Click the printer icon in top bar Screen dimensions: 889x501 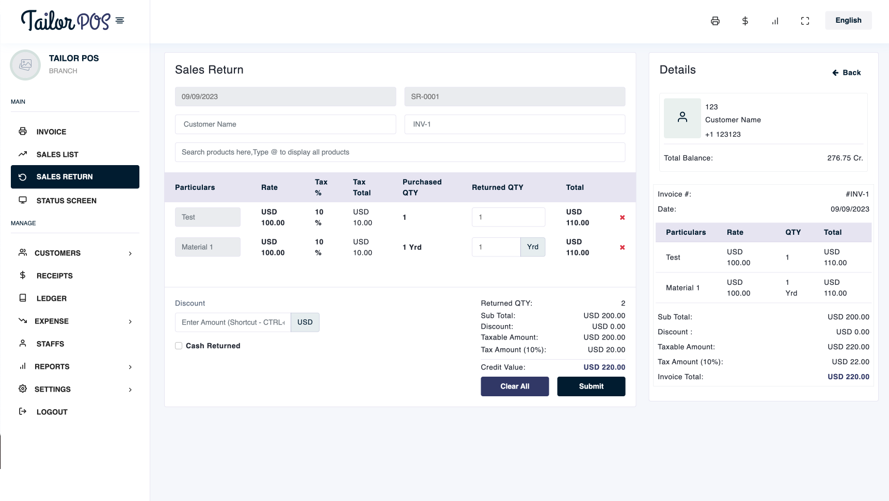tap(715, 21)
